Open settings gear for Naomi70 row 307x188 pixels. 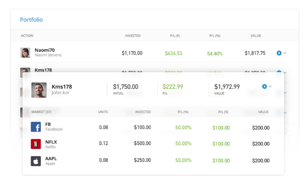279,53
